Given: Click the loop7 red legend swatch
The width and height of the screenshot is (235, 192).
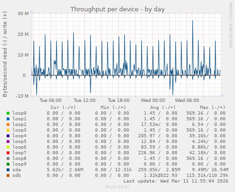Looking at the screenshot, I should [8, 153].
